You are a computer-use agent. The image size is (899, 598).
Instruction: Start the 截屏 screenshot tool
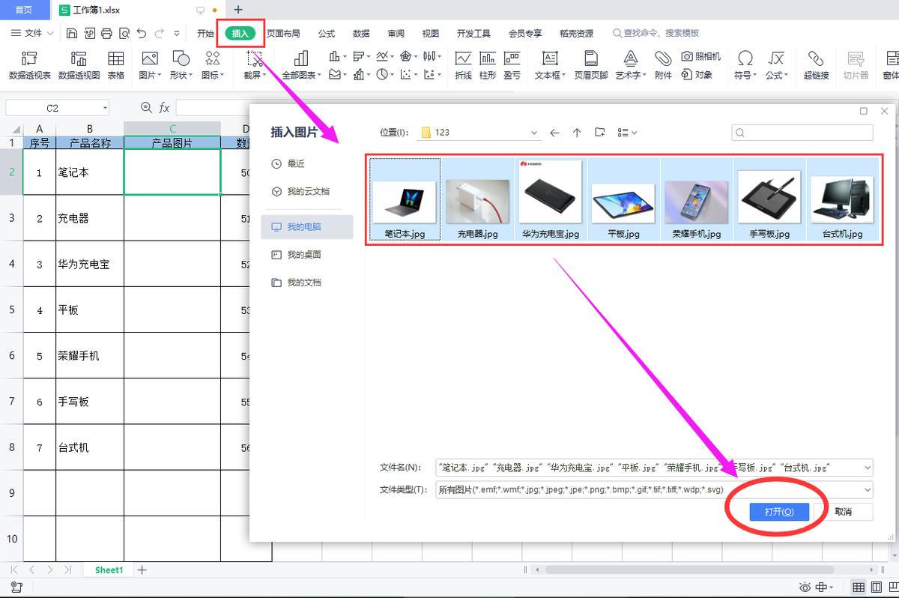(255, 66)
